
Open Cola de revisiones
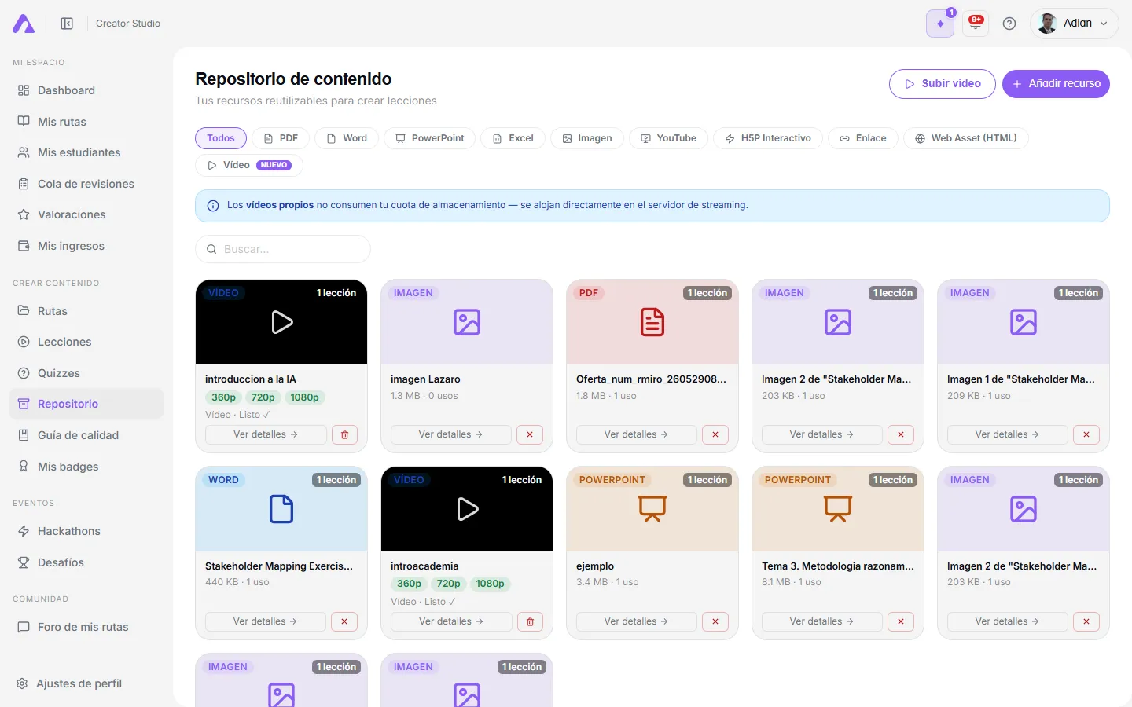tap(86, 184)
